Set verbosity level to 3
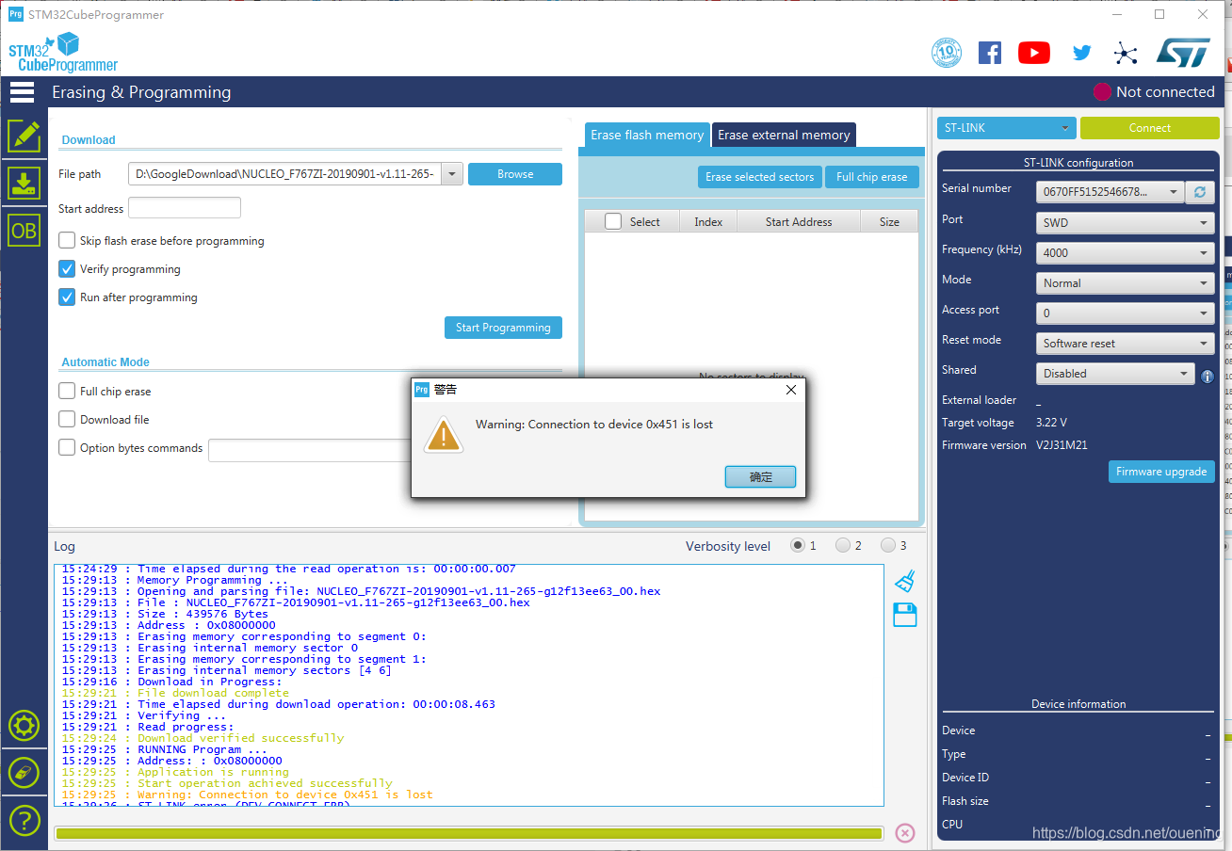The image size is (1232, 851). pyautogui.click(x=888, y=545)
